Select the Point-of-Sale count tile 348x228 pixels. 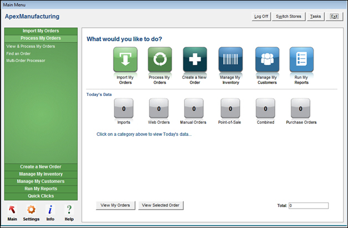tap(230, 108)
